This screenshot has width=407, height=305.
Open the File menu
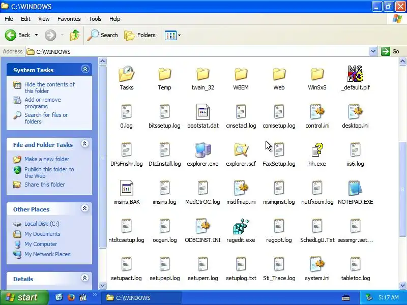(9, 19)
